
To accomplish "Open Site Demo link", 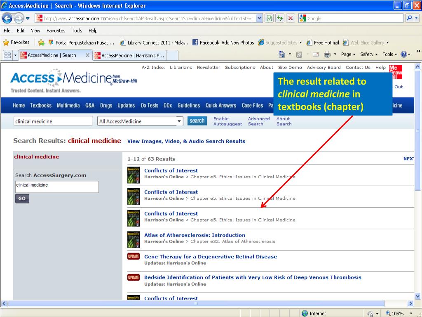I will point(290,67).
